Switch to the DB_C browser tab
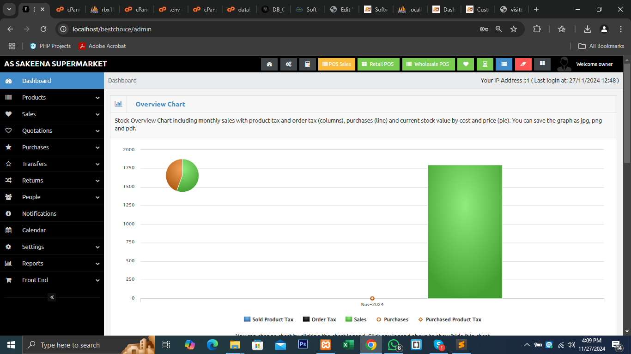Screen dimensions: 631x354 (x=273, y=9)
